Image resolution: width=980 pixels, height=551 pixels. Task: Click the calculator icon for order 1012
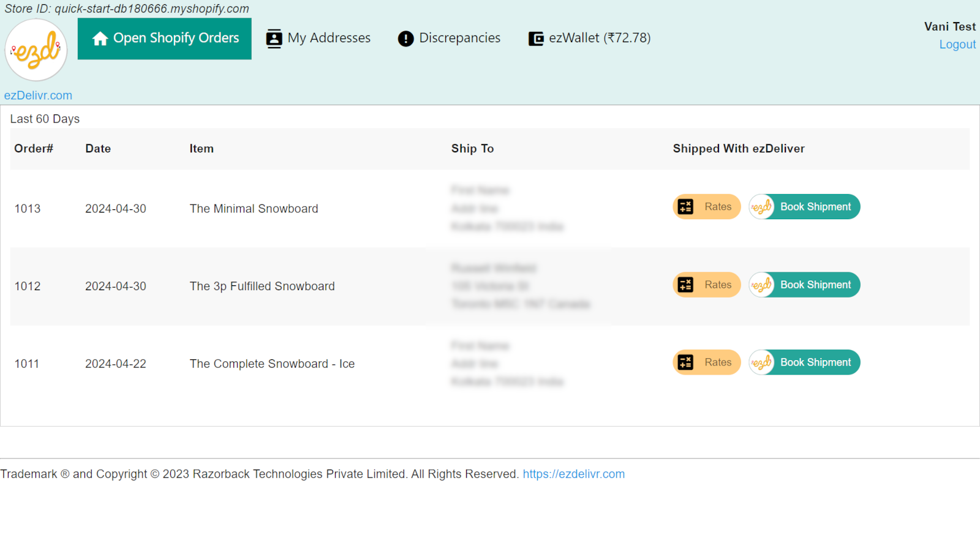pyautogui.click(x=686, y=285)
